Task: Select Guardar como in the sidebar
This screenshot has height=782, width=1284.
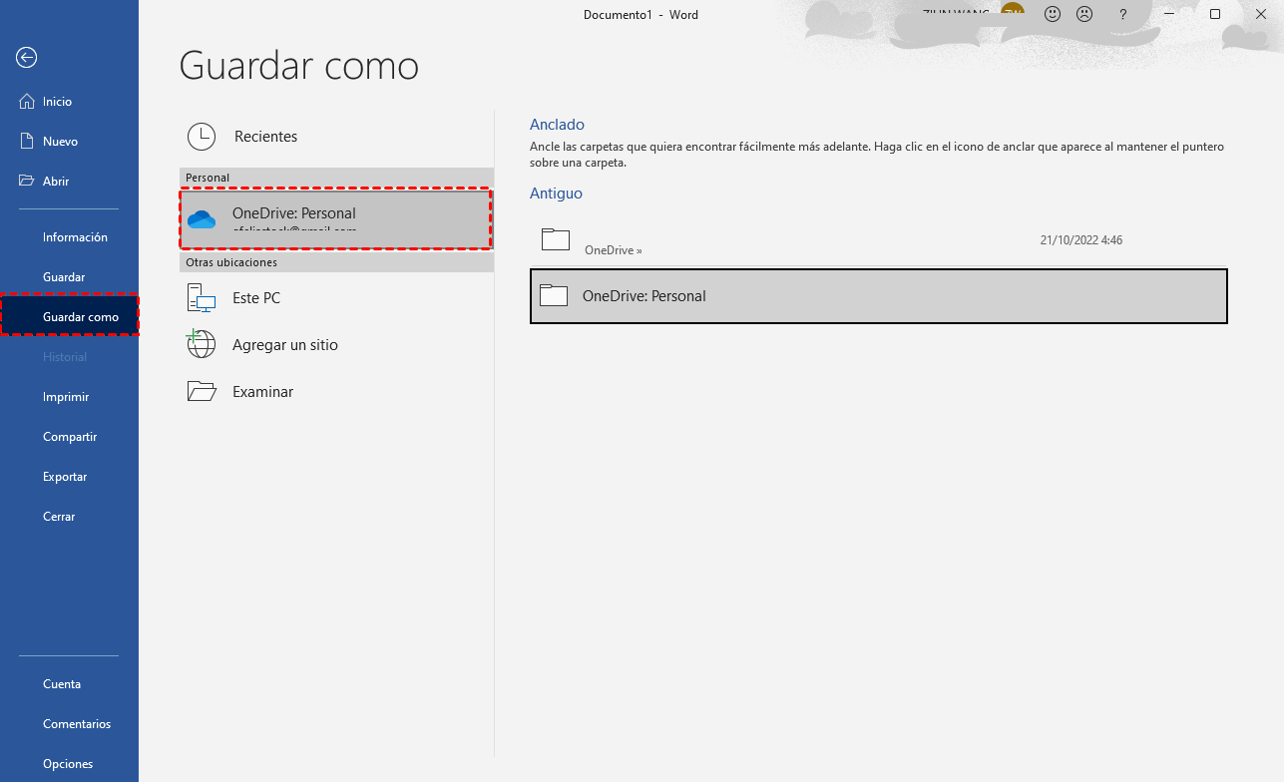Action: pos(69,317)
